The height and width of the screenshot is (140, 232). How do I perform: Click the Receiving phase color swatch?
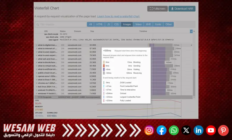coord(104,73)
